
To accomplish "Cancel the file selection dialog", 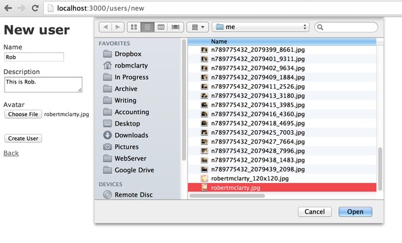I will pyautogui.click(x=315, y=212).
